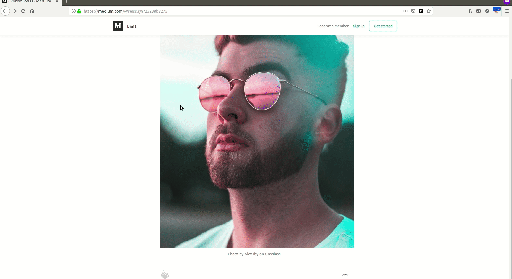
Task: Click the Medium extension icon in address bar
Action: (x=421, y=11)
